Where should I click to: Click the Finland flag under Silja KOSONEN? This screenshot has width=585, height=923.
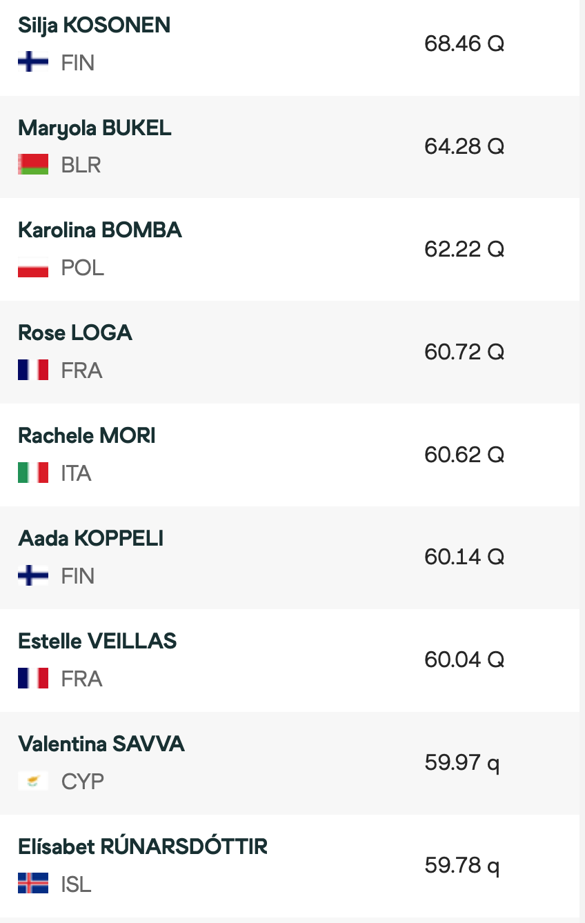pos(33,63)
